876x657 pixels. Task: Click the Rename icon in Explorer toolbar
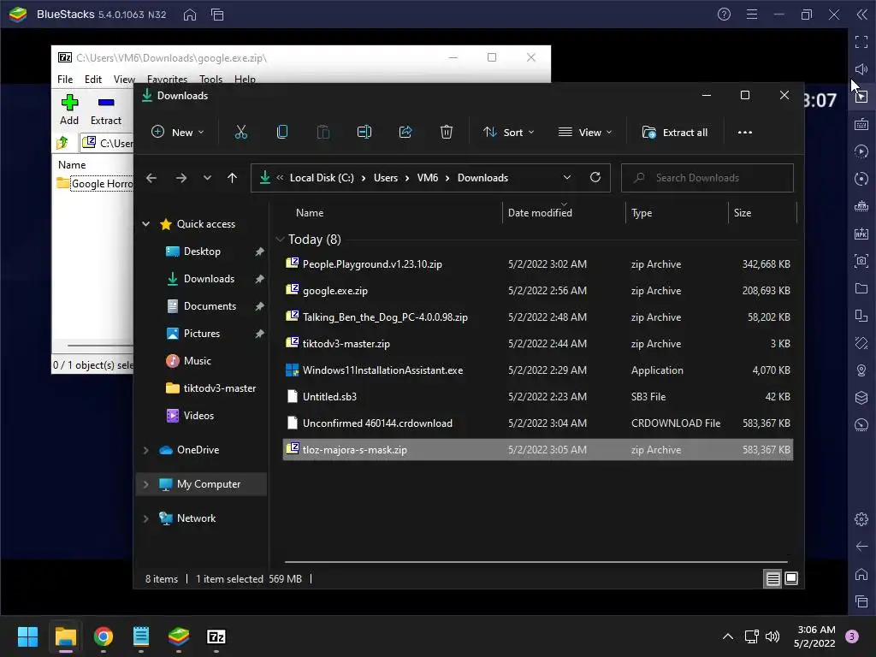364,133
